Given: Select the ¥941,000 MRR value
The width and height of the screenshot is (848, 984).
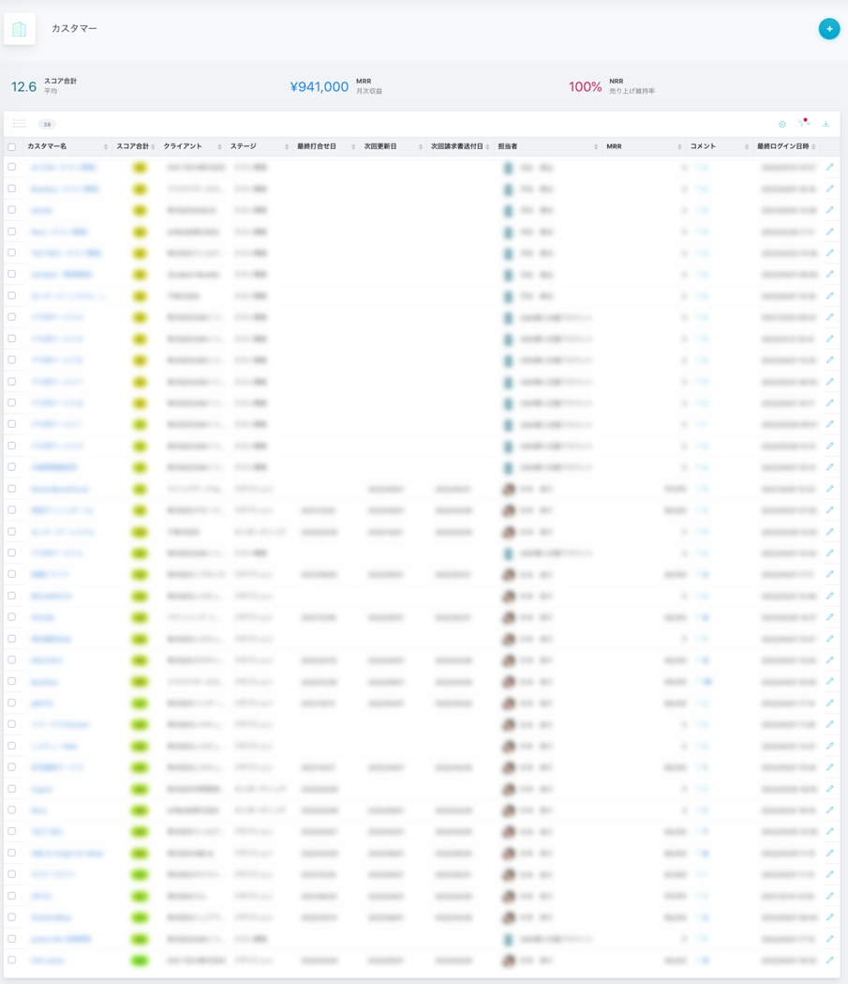Looking at the screenshot, I should point(319,86).
